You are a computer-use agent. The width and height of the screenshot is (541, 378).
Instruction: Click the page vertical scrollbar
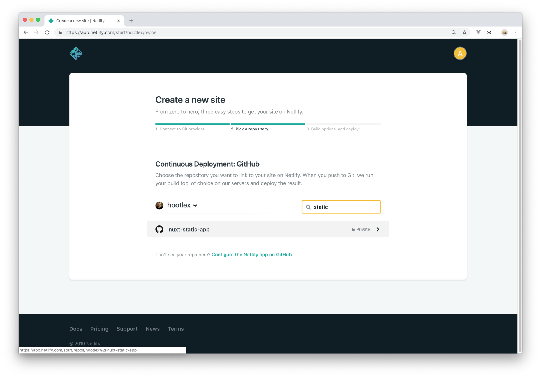click(x=520, y=196)
